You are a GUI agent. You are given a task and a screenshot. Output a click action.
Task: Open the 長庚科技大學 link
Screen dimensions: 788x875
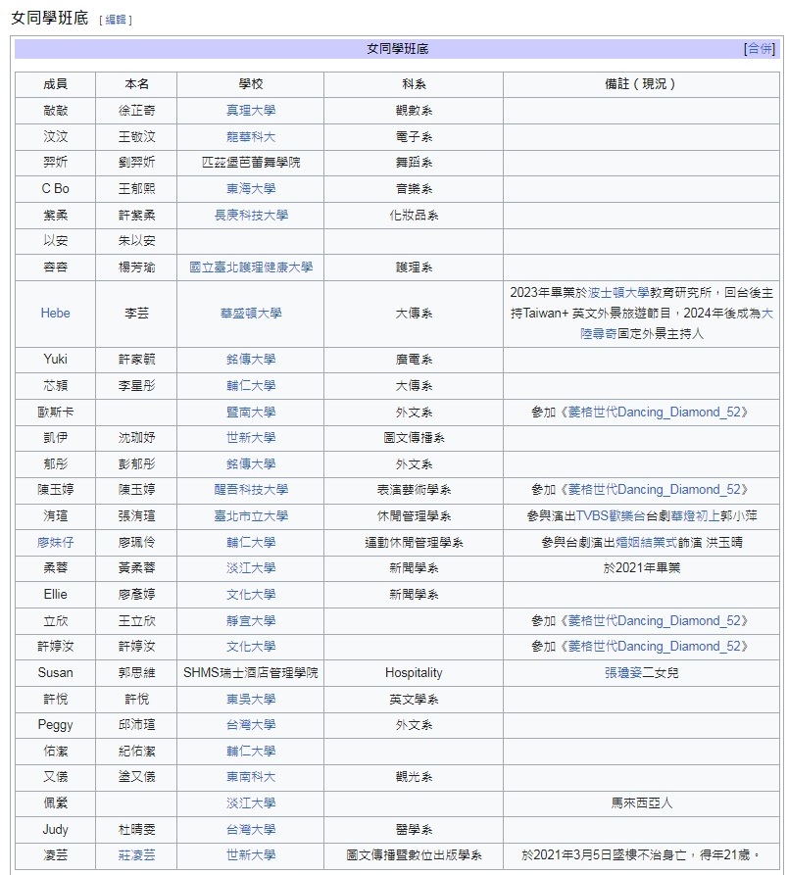click(x=251, y=215)
